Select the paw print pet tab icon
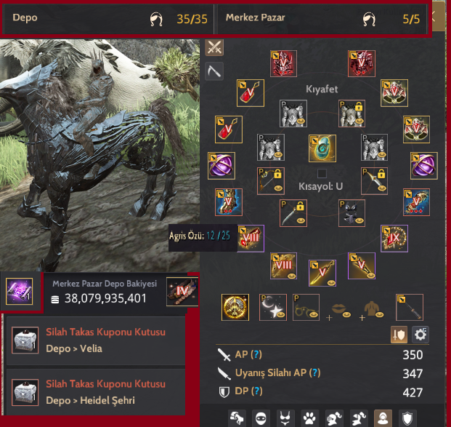Viewport: 451px width, 427px height. tap(310, 418)
